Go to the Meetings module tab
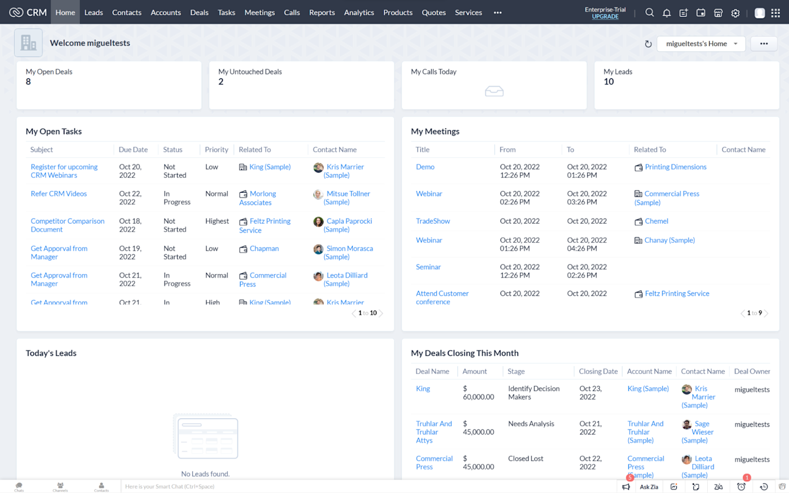 (259, 12)
